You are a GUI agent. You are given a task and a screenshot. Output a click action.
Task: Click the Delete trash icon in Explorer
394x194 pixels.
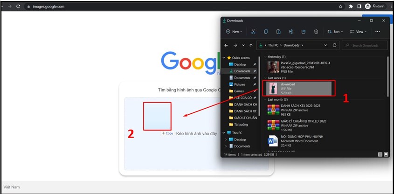316,32
